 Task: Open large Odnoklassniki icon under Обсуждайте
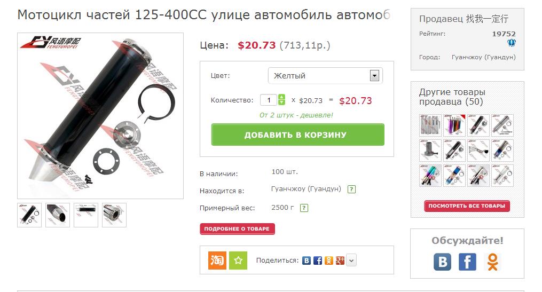(492, 262)
